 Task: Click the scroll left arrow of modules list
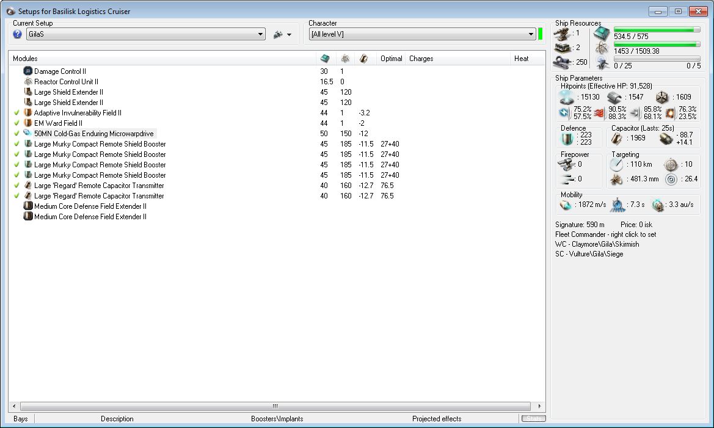(14, 405)
